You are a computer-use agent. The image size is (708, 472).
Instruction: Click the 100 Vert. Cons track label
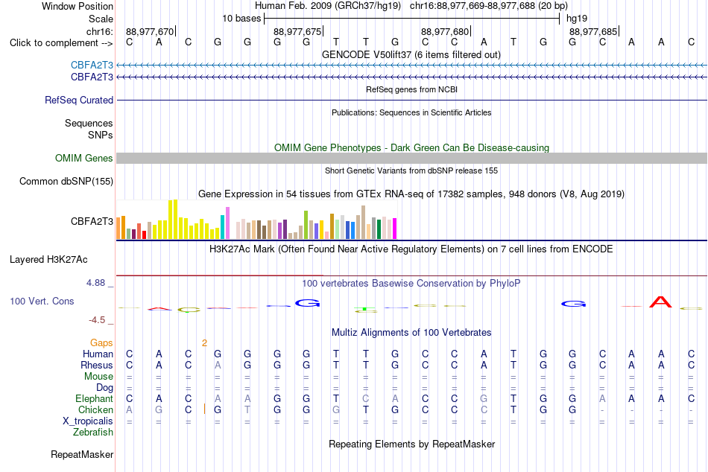[x=42, y=301]
